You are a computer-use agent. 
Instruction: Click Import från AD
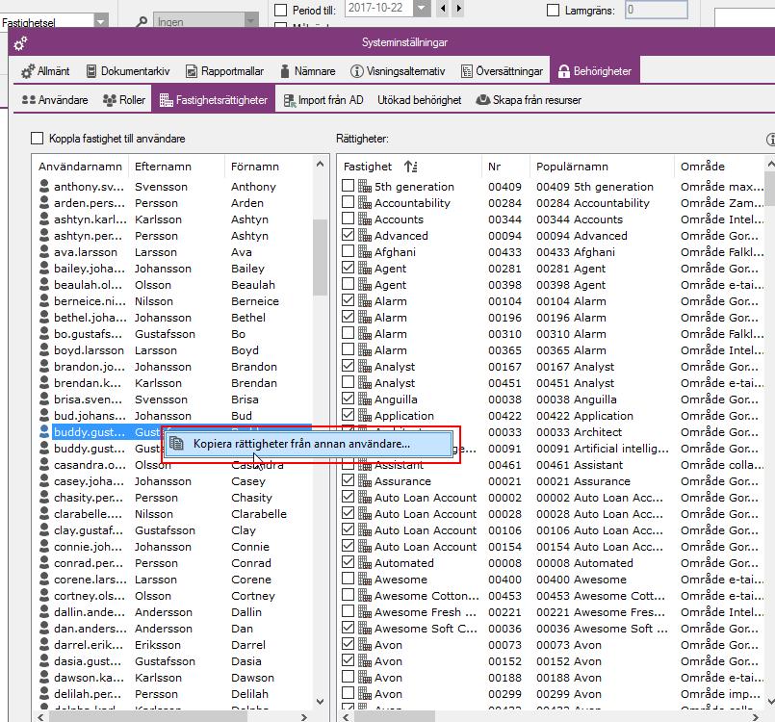pyautogui.click(x=323, y=100)
